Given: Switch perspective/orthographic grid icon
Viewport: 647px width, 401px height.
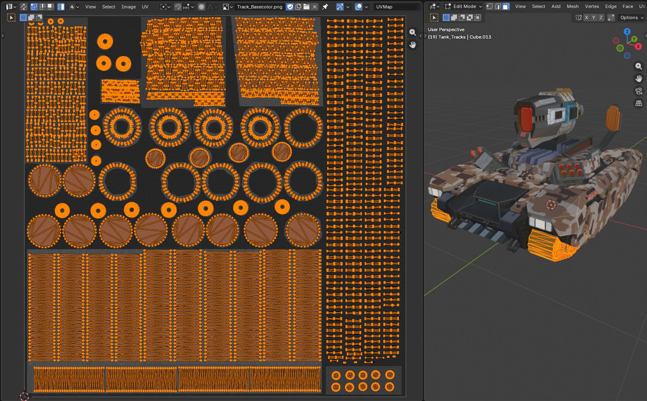Looking at the screenshot, I should 638,103.
